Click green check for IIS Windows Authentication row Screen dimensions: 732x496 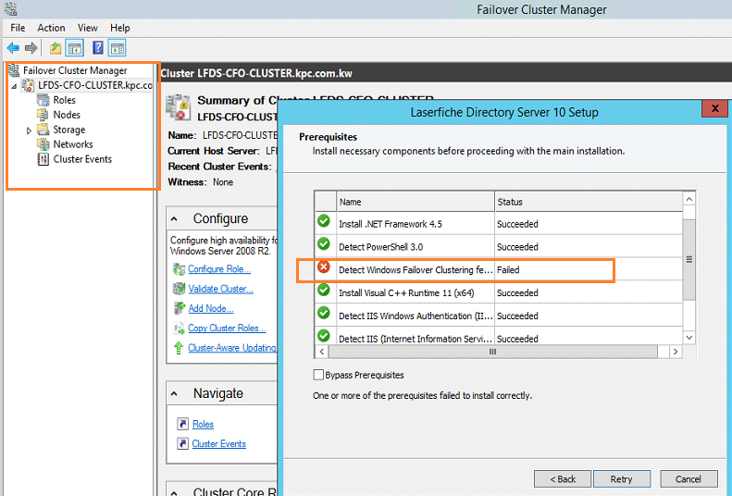324,313
